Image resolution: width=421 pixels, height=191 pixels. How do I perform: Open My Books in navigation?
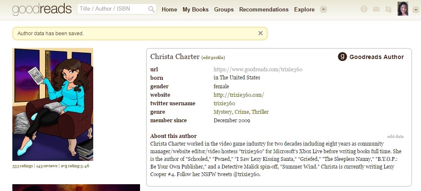click(195, 9)
